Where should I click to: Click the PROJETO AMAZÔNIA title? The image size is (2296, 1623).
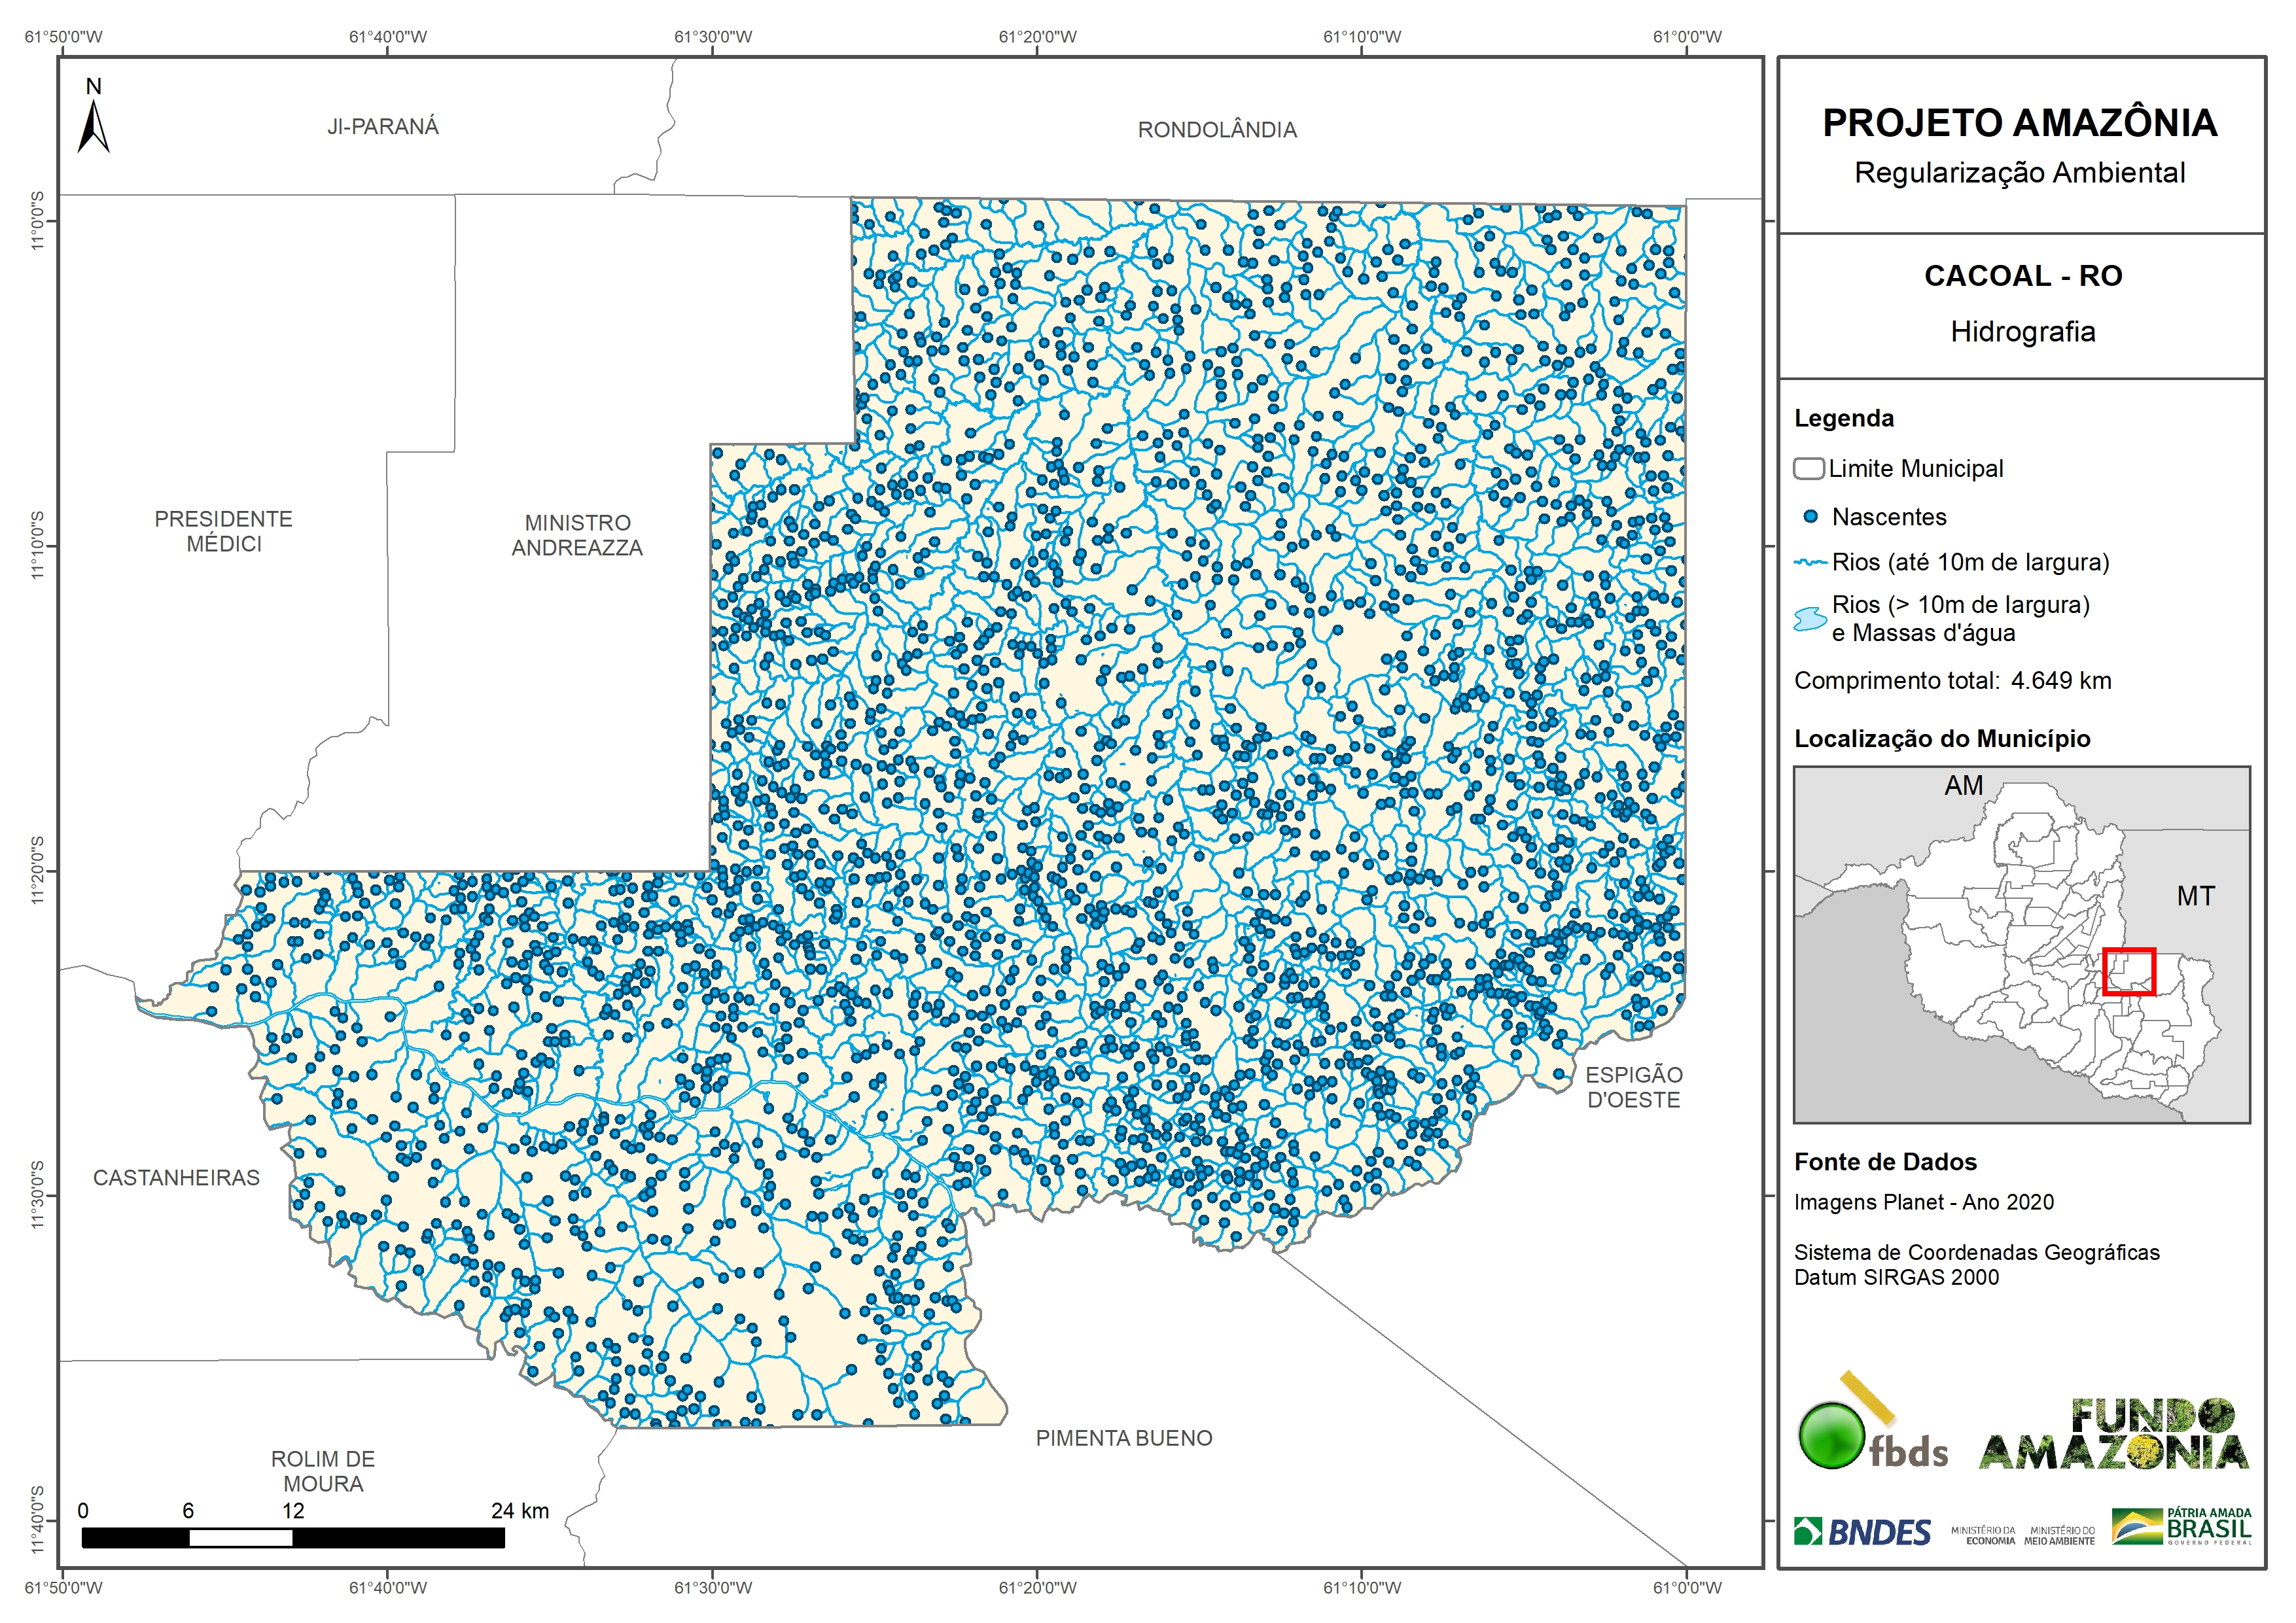coord(2019,123)
